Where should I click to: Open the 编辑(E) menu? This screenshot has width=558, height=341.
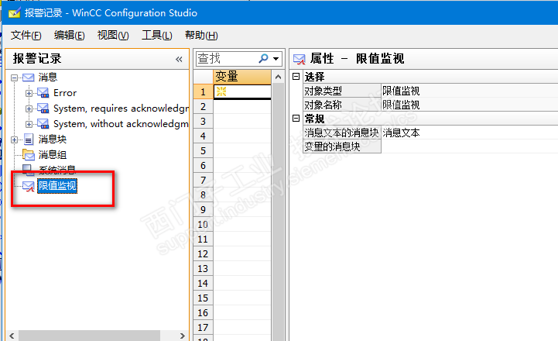point(70,36)
